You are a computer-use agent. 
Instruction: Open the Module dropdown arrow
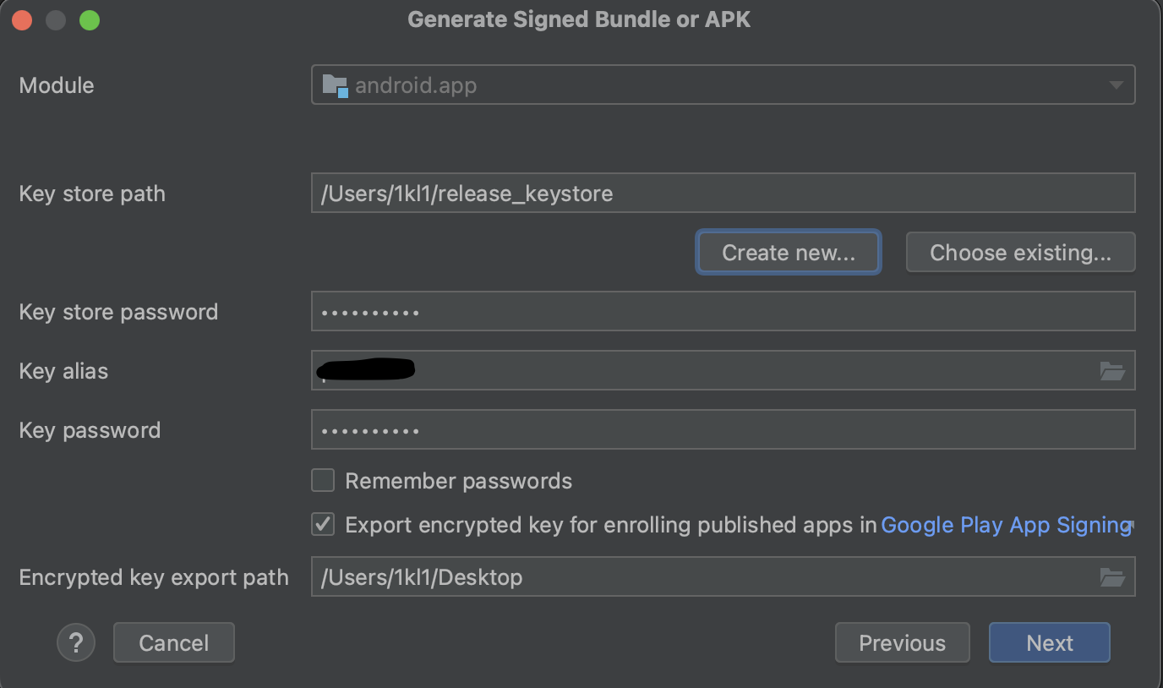pos(1116,85)
